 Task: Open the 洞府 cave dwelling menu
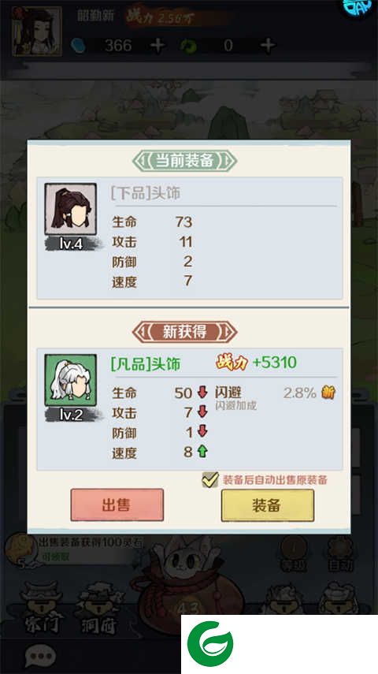tap(98, 609)
